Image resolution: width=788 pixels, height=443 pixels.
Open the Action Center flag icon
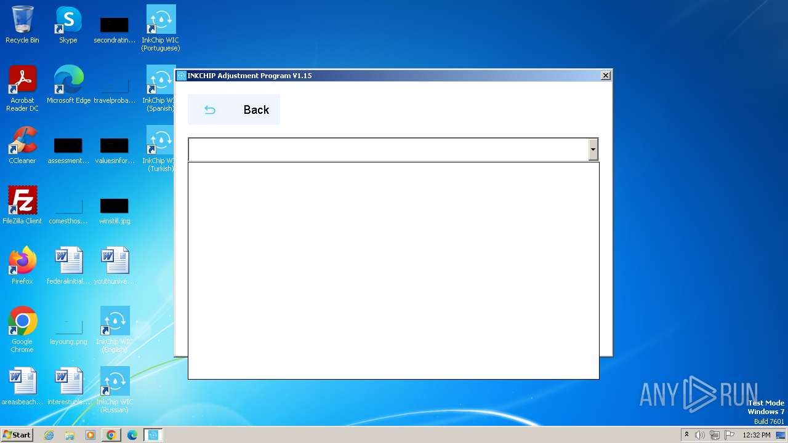coord(730,435)
